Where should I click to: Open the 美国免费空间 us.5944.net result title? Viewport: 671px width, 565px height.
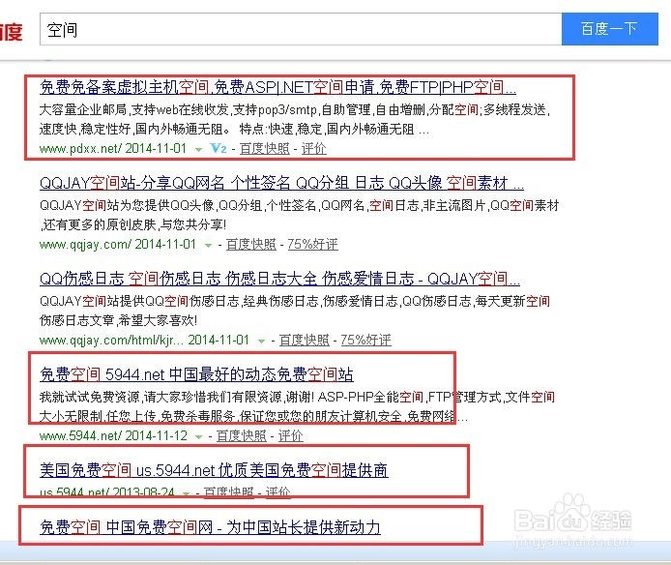pos(214,470)
